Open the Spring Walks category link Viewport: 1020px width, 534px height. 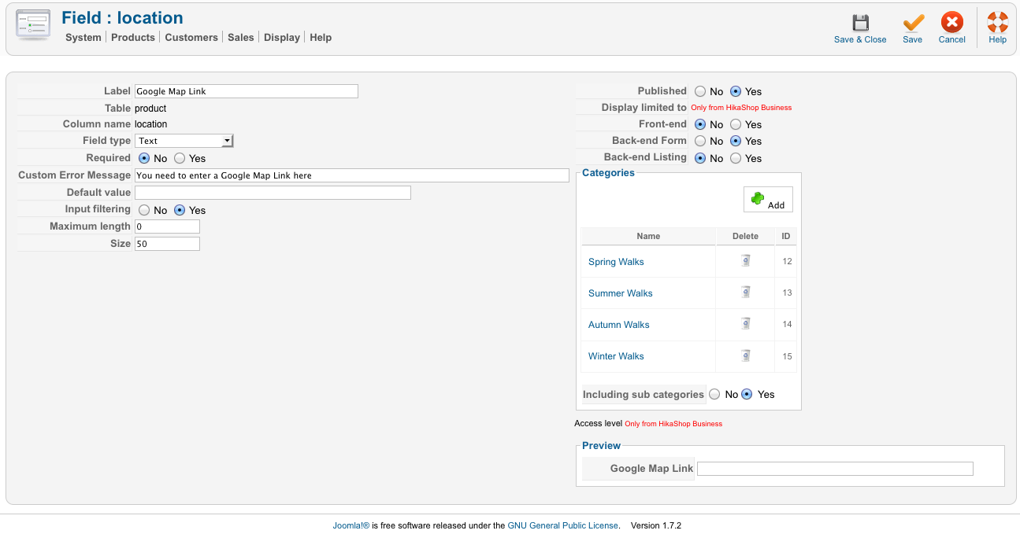pos(616,262)
